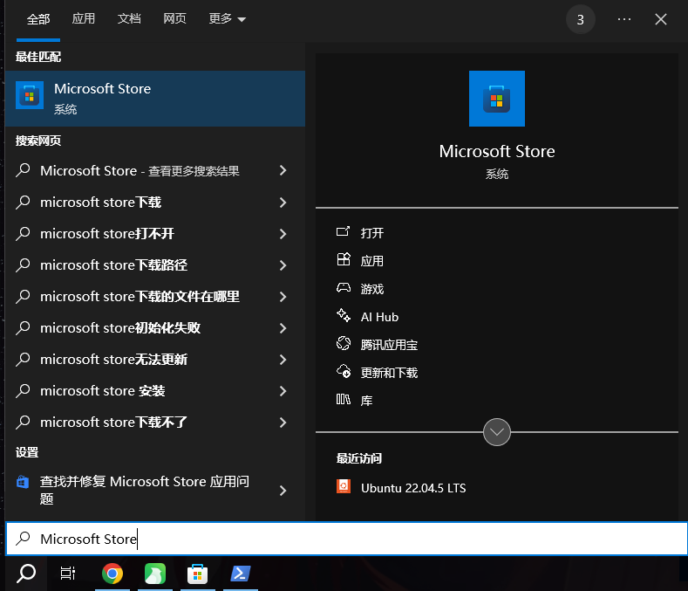Expand arrow for 查找并修复 Store 应用问题

283,491
